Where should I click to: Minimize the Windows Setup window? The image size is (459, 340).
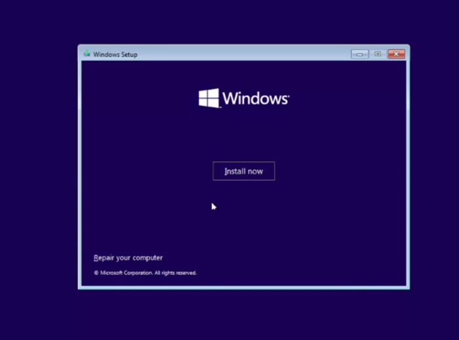coord(359,54)
